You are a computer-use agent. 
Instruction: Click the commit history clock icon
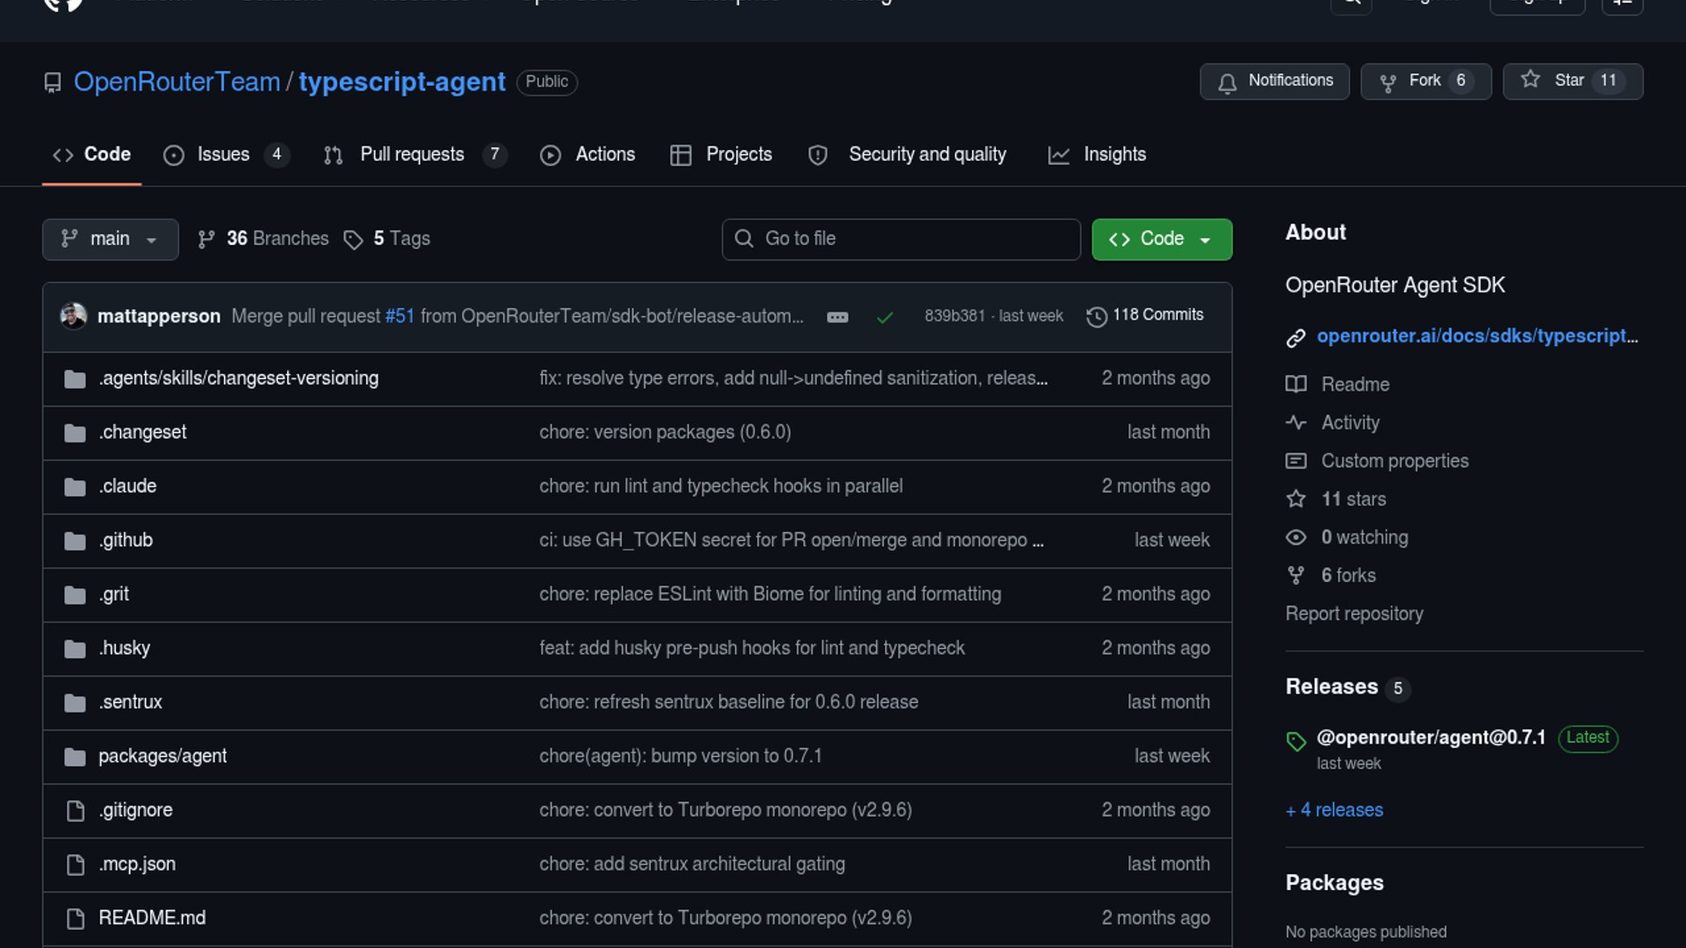click(x=1097, y=316)
